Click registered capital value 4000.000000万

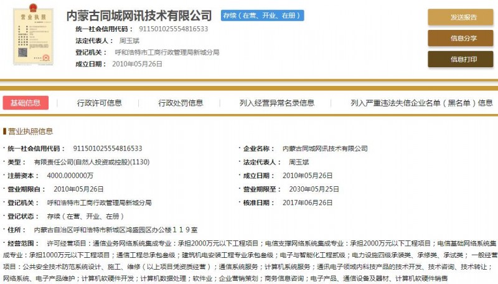(x=70, y=176)
